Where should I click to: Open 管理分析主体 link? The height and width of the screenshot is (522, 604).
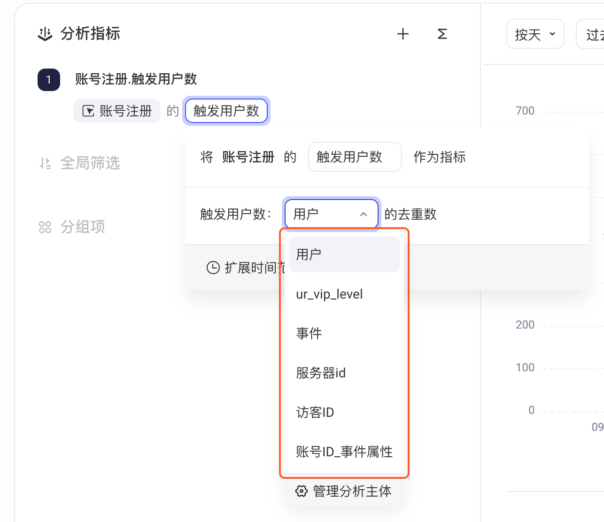(x=352, y=491)
